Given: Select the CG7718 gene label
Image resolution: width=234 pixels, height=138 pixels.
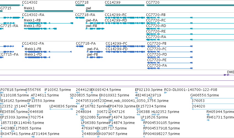Looking at the screenshot, I should (x=82, y=2).
